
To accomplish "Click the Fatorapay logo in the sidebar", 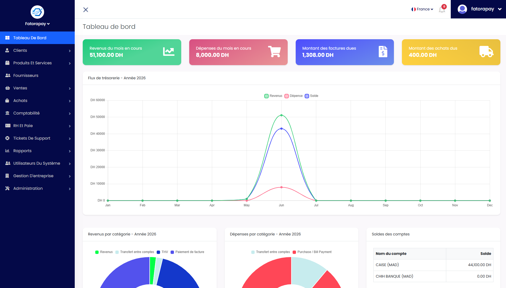I will [x=37, y=12].
